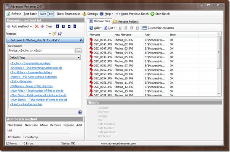The height and width of the screenshot is (152, 230).
Task: Click the file list scroll up arrow
Action: pos(219,34)
